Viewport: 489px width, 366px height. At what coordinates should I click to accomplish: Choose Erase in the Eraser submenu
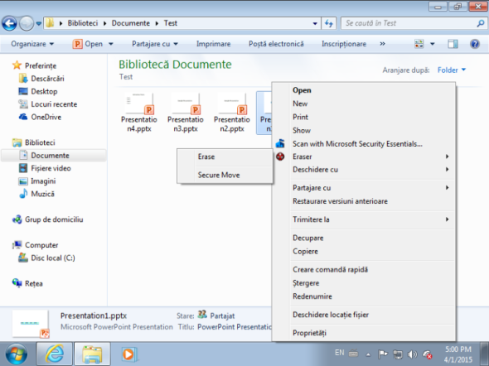click(x=225, y=157)
